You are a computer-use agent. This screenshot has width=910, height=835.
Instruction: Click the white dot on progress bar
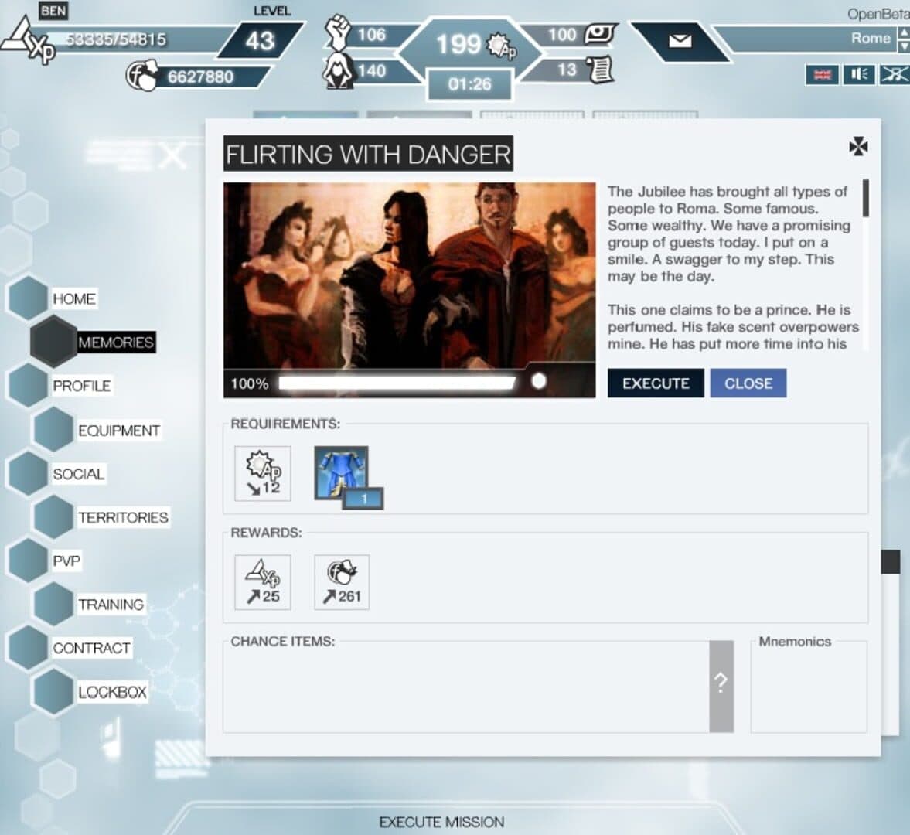coord(539,380)
